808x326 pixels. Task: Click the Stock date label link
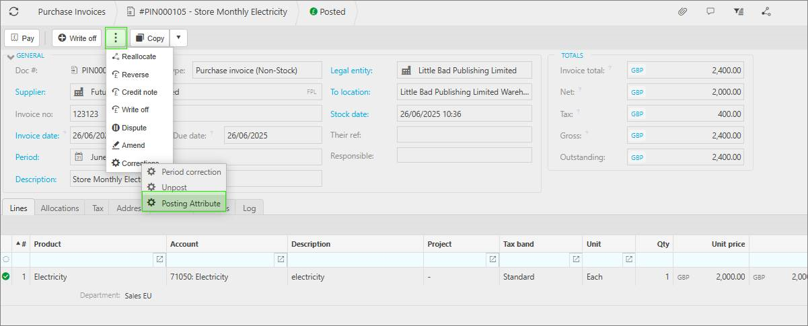349,114
